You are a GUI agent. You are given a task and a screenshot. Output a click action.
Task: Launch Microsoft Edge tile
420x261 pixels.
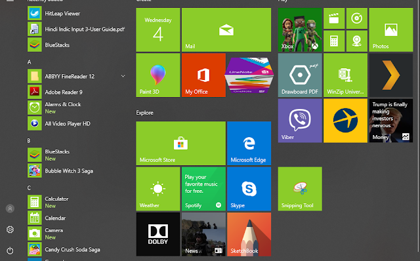(249, 143)
